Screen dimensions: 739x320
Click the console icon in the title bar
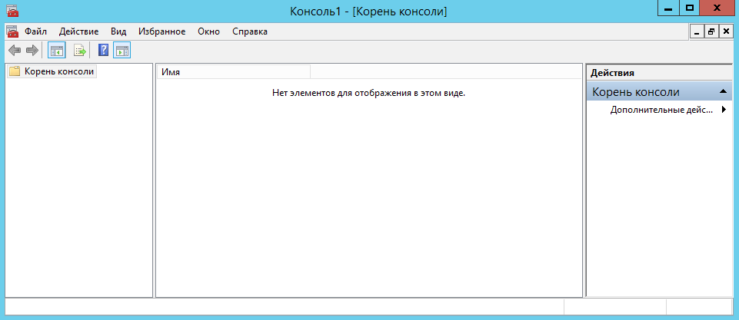point(12,11)
